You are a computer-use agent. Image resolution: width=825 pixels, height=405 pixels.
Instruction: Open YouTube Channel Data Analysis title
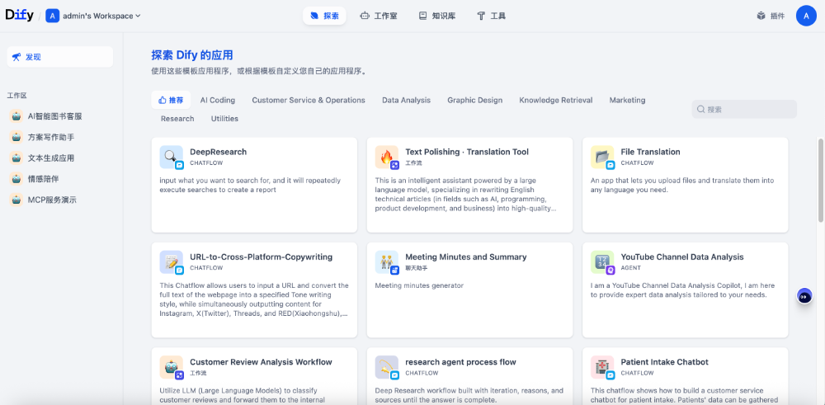pos(682,257)
